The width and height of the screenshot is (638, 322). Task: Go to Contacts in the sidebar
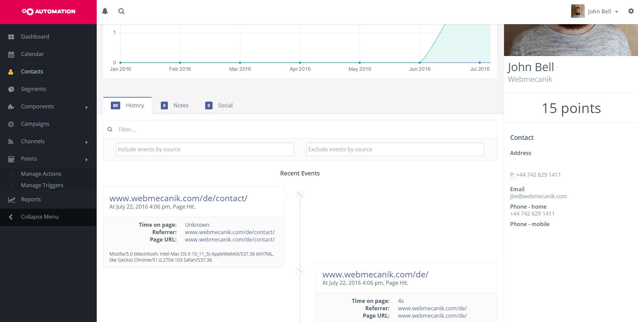[x=32, y=71]
